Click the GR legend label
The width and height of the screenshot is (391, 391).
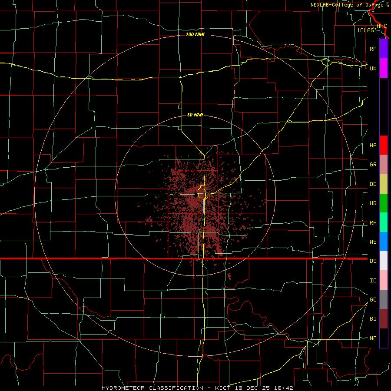pyautogui.click(x=373, y=165)
